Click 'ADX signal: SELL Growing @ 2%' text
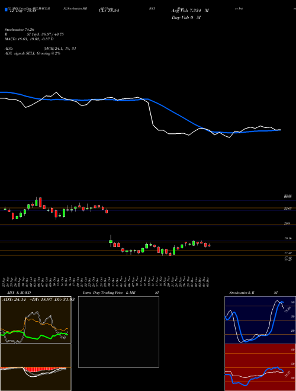The image size is (296, 391). [33, 53]
